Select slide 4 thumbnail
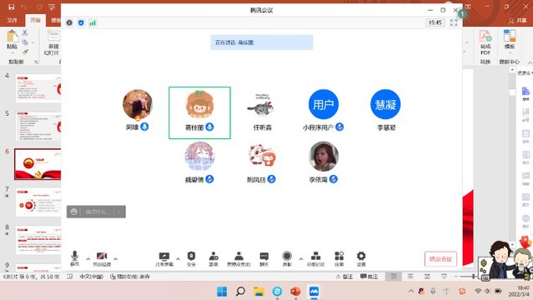The height and width of the screenshot is (300, 533). pos(38,88)
